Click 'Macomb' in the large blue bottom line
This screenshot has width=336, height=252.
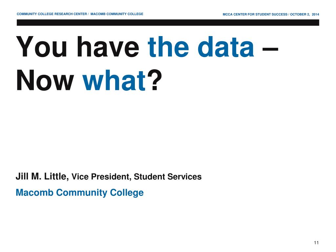pos(34,192)
